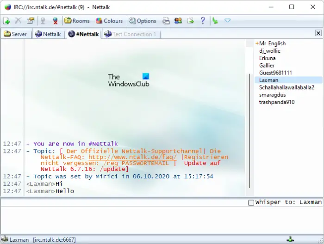Select user smaragdus in the user list
The height and width of the screenshot is (244, 324).
[x=272, y=95]
